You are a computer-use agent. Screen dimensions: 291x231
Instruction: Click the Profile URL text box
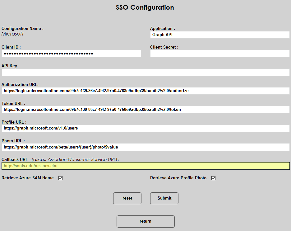point(145,128)
